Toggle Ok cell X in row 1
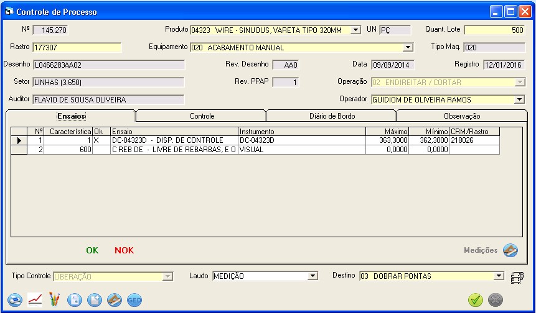 pyautogui.click(x=101, y=140)
